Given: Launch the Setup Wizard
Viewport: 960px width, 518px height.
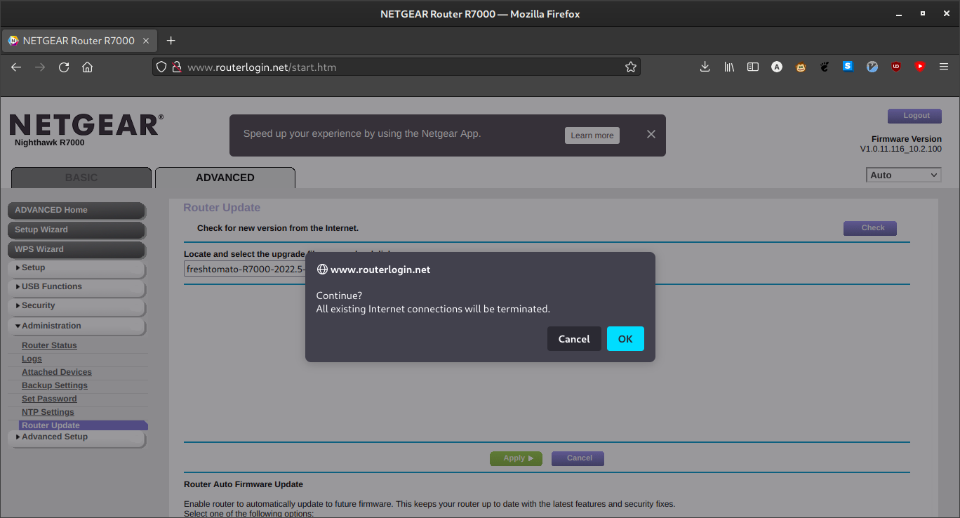Looking at the screenshot, I should click(x=76, y=230).
